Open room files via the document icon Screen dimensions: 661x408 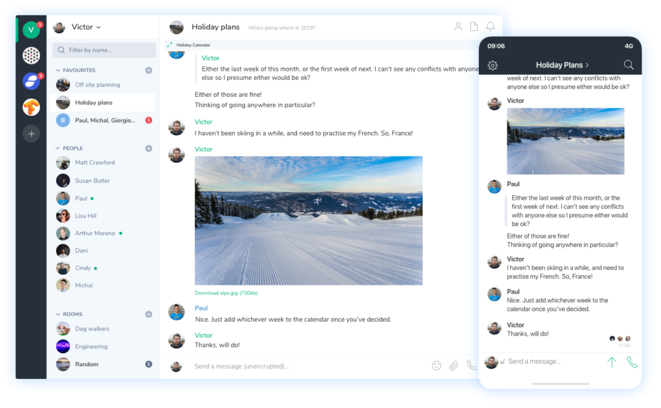point(474,27)
